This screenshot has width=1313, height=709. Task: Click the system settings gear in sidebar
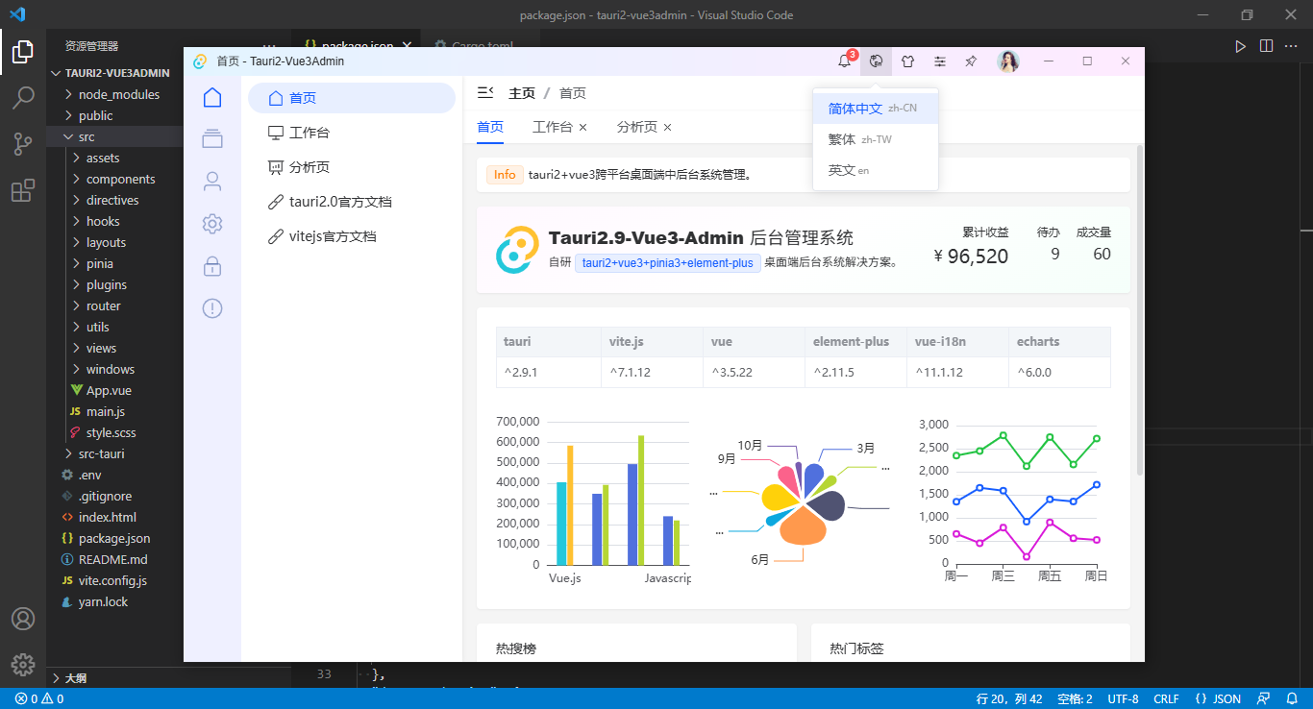tap(212, 223)
